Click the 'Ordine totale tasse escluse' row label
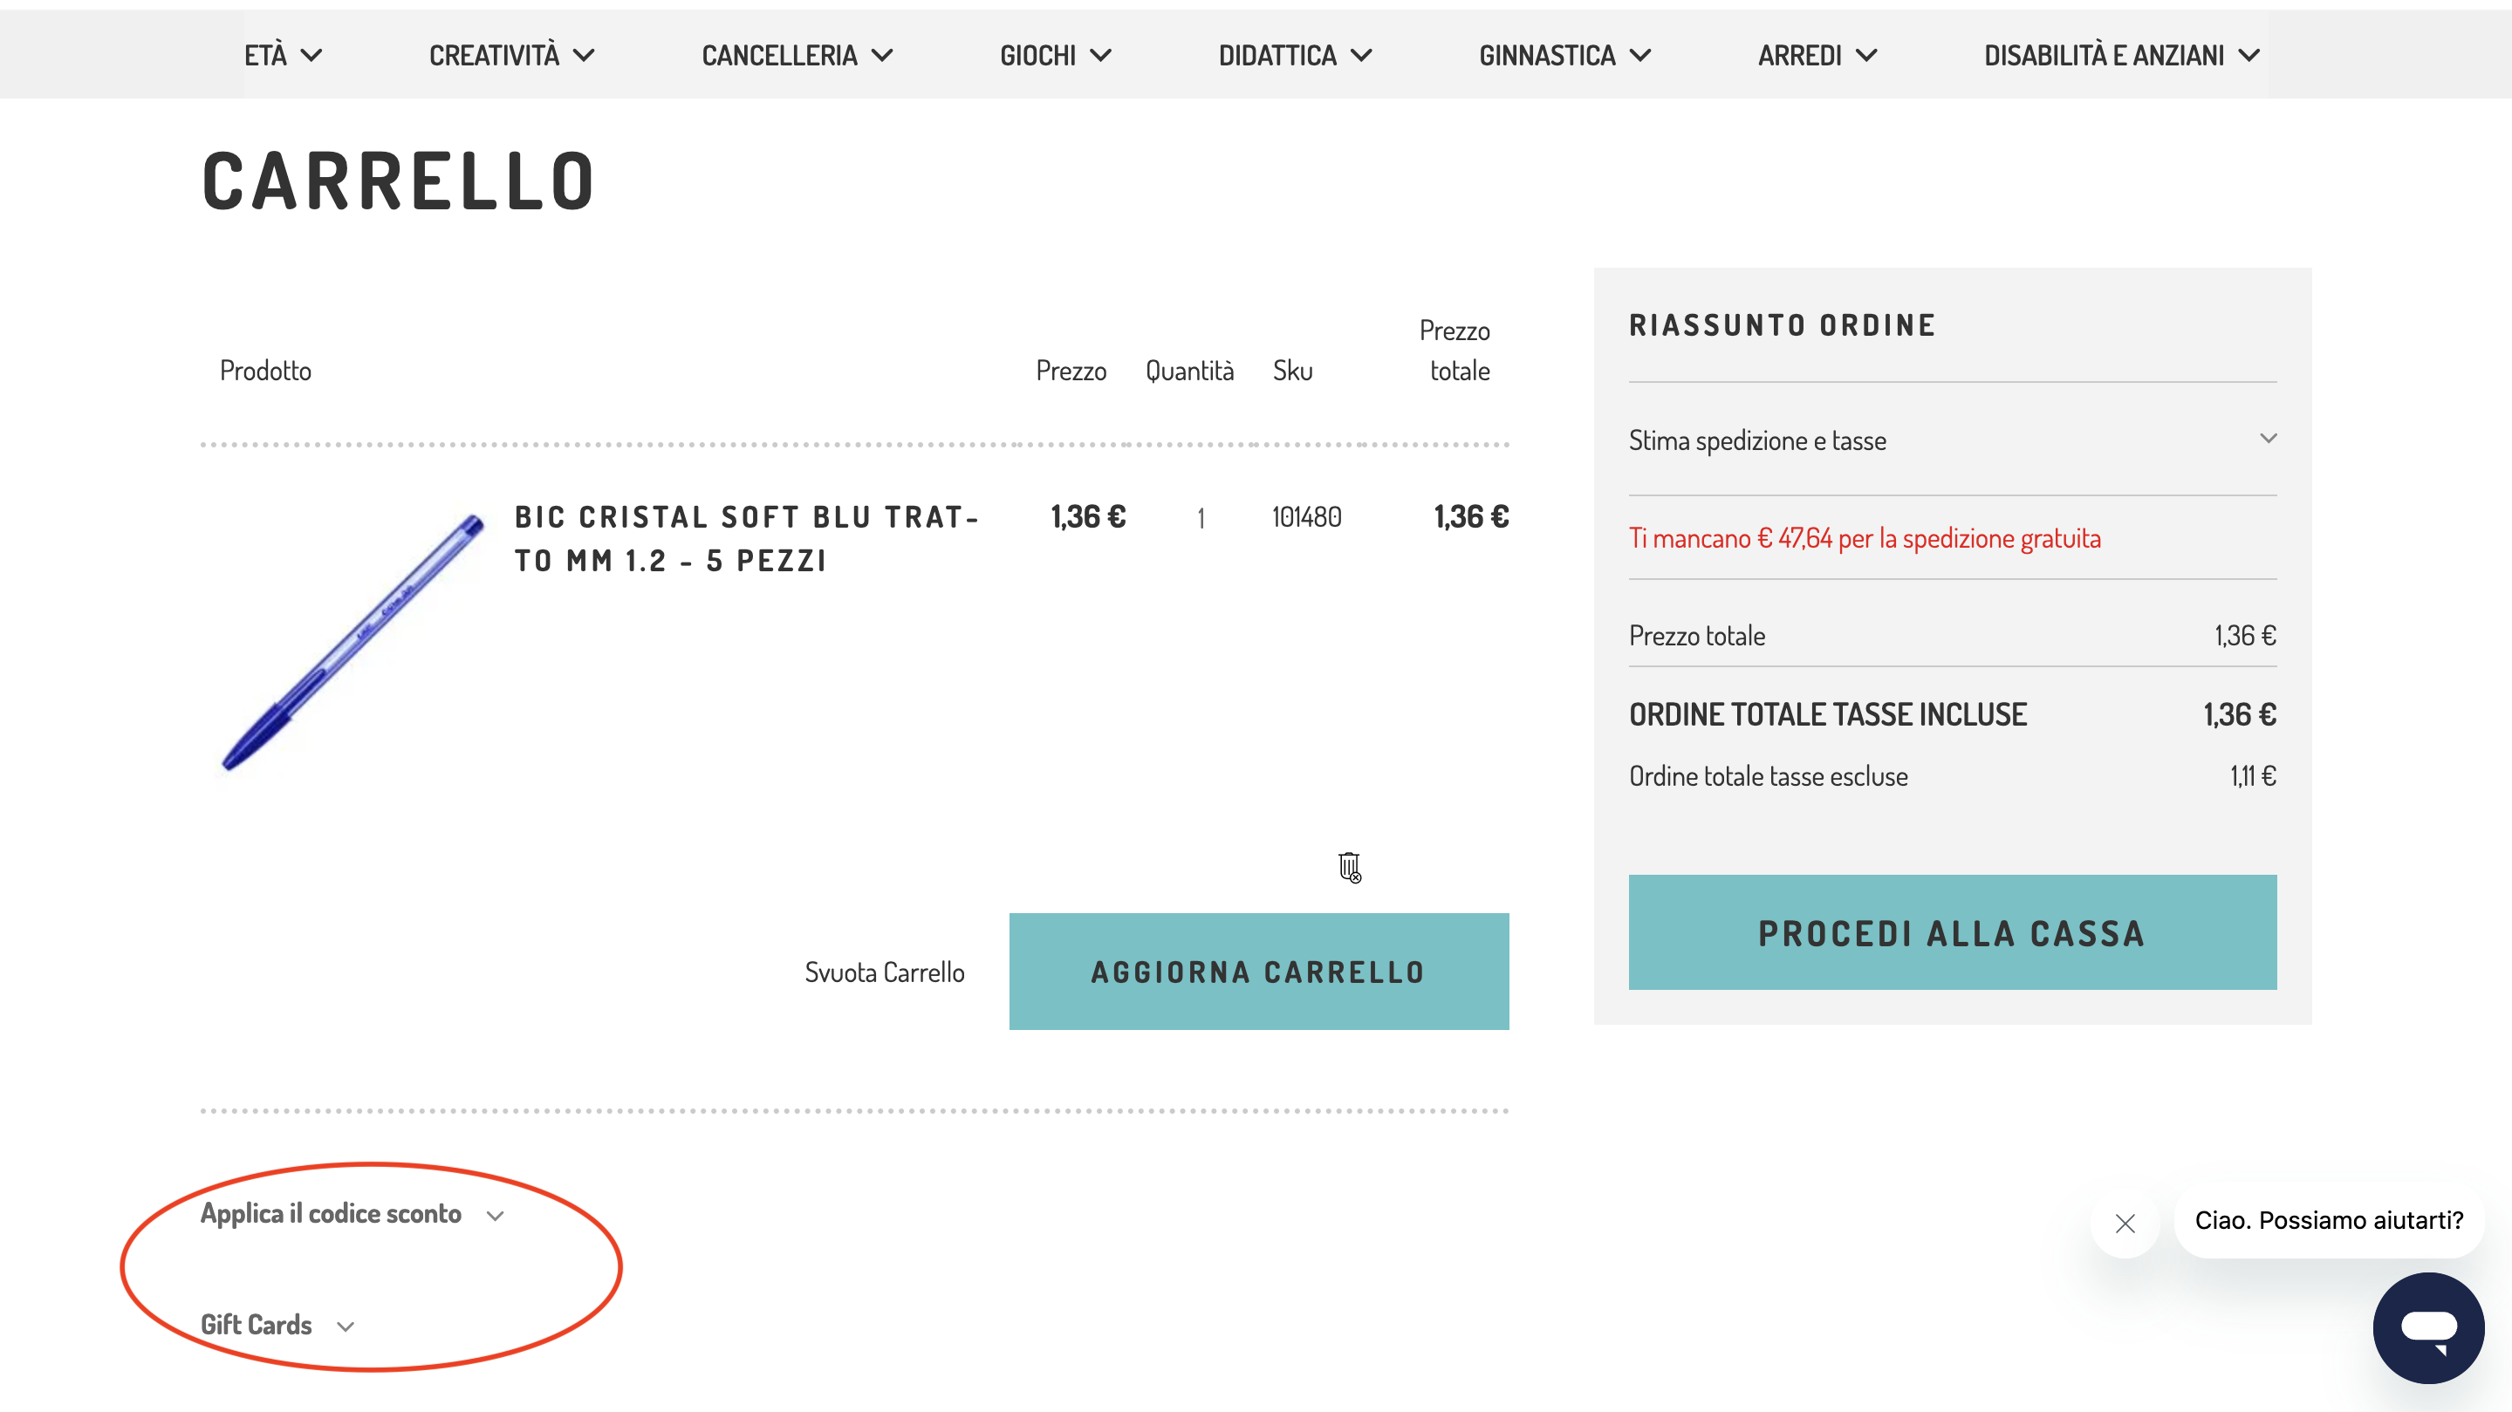The height and width of the screenshot is (1412, 2512). pos(1768,777)
